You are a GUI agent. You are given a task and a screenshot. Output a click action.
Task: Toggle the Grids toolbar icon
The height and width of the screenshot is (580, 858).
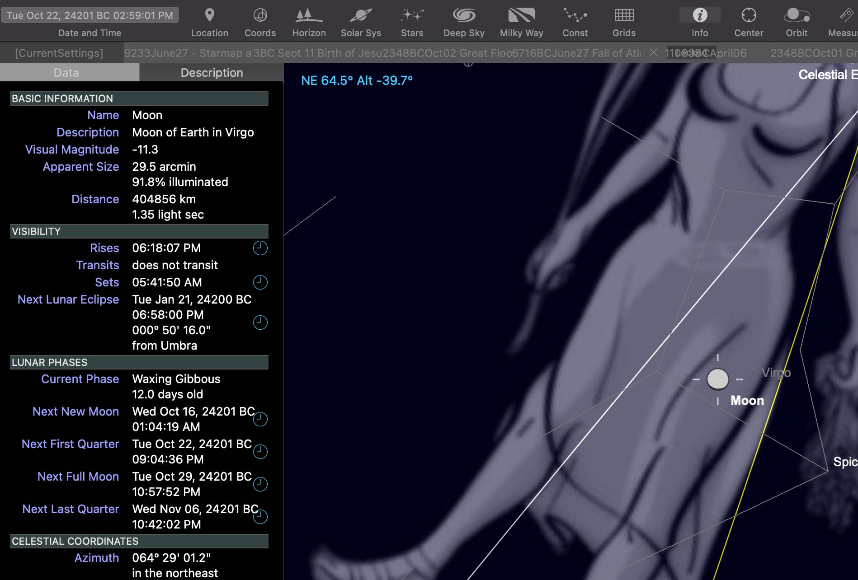[624, 15]
